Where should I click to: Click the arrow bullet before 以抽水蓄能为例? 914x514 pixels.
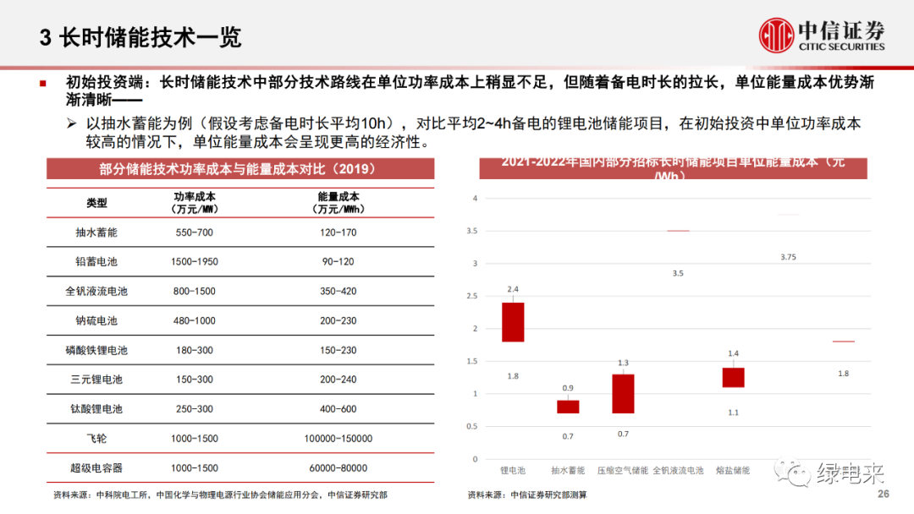point(72,123)
